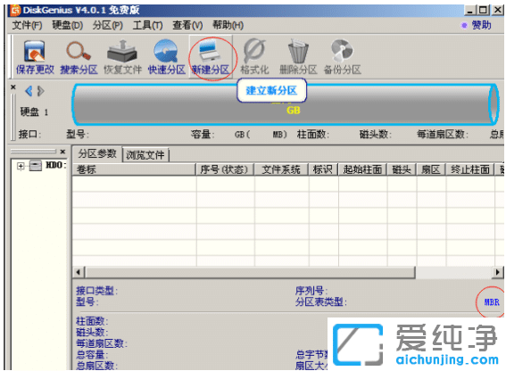
Task: Click the 保存更改 save changes icon
Action: click(x=35, y=57)
